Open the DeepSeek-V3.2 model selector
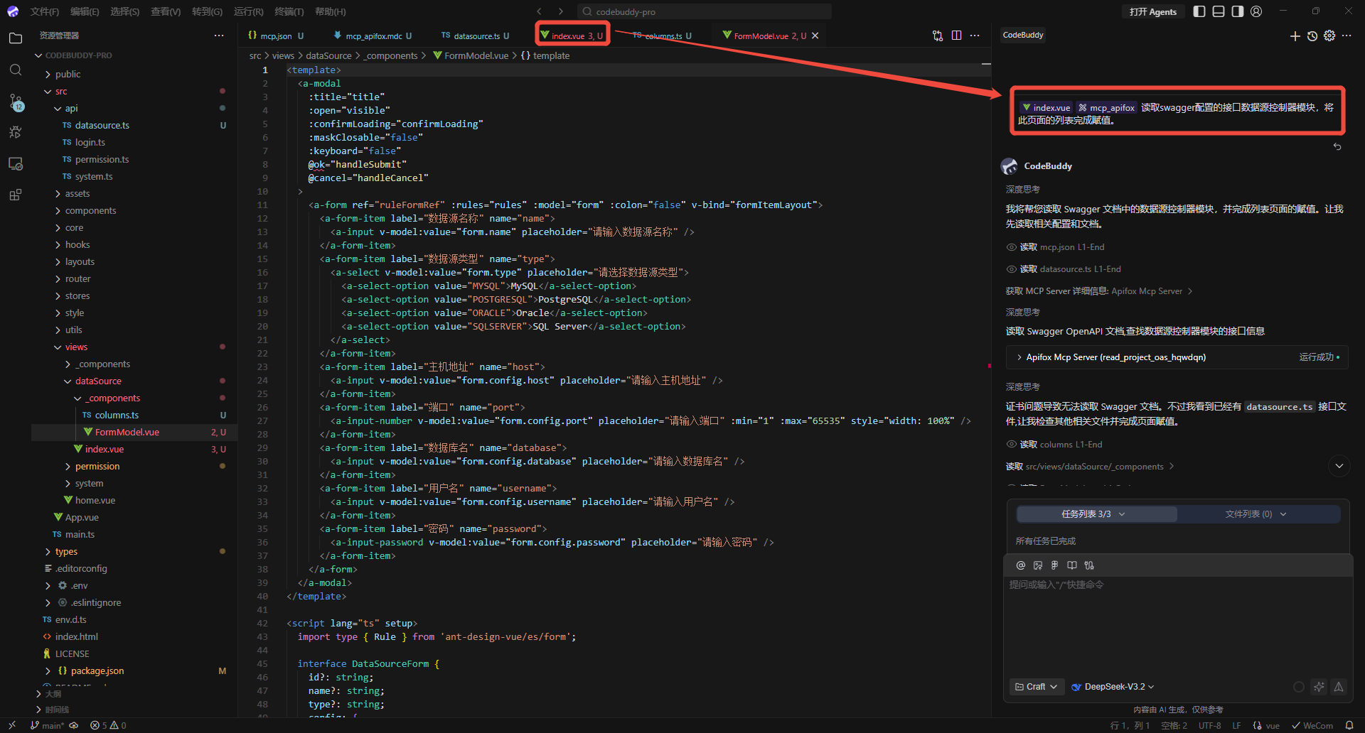Screen dimensions: 1365x733 pos(1113,687)
